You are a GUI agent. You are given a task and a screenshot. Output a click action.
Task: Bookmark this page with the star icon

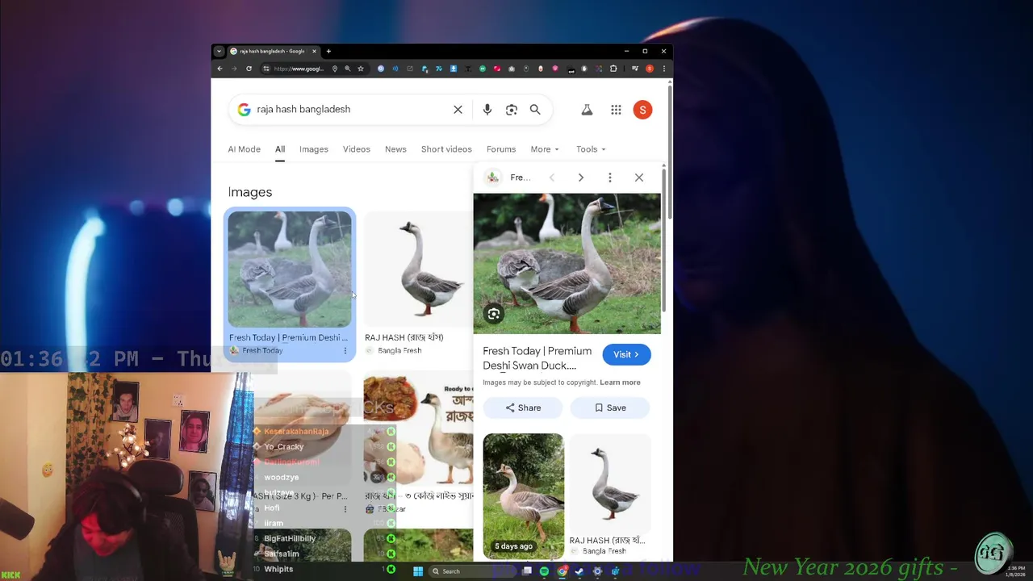click(x=361, y=69)
